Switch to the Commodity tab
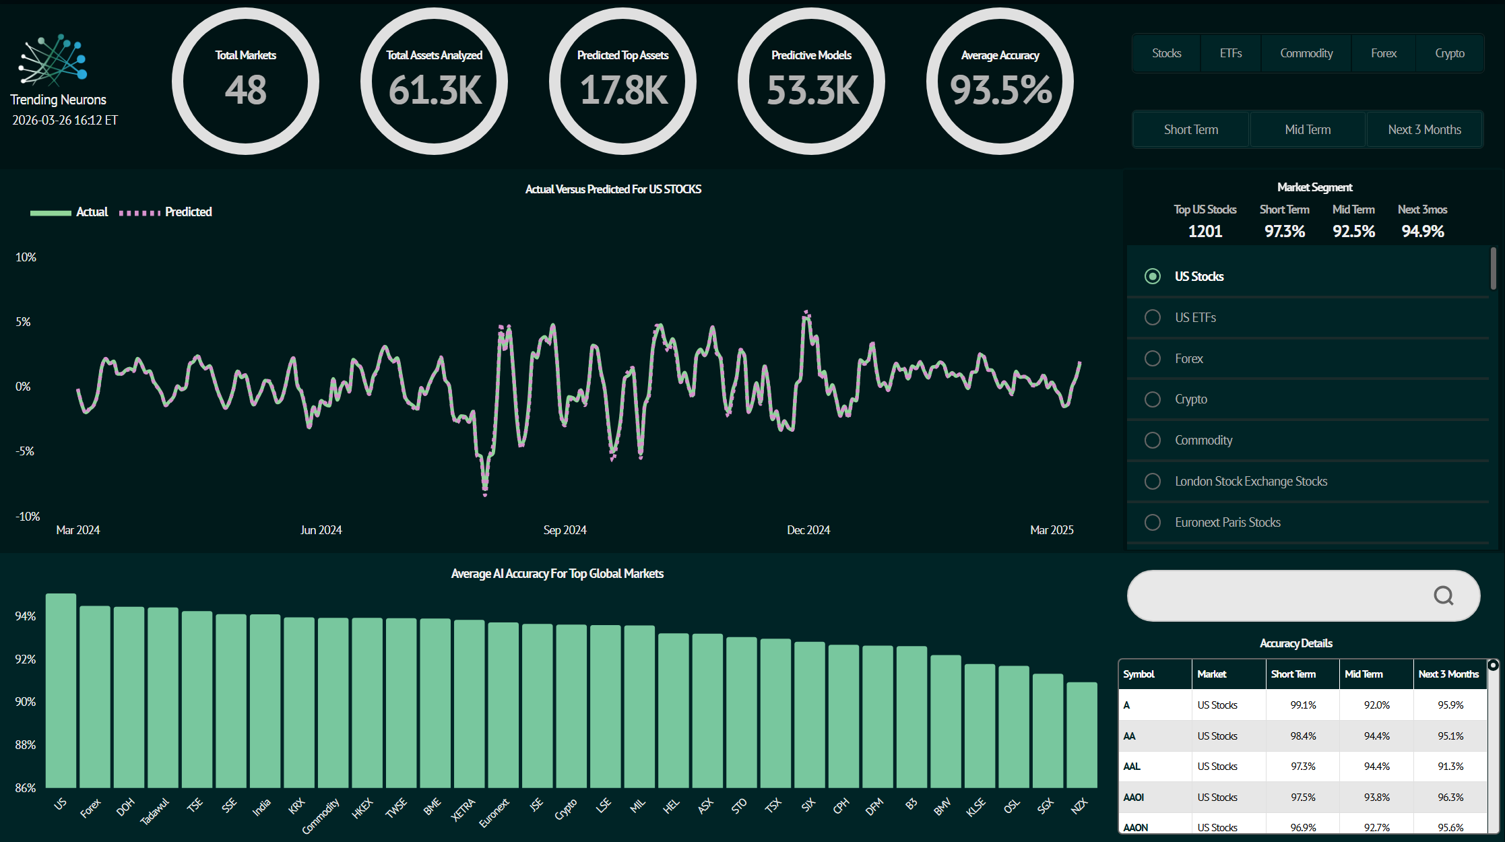Viewport: 1505px width, 842px height. click(1306, 53)
